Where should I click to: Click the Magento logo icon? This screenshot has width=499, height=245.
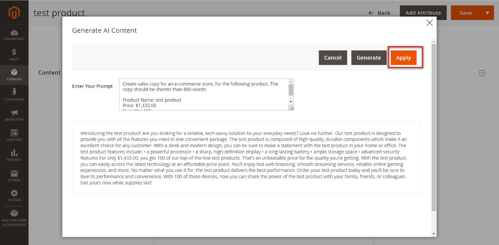[14, 12]
